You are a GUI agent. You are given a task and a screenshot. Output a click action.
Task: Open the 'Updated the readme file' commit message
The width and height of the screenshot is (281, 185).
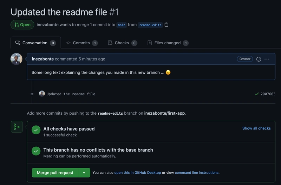[x=71, y=94]
